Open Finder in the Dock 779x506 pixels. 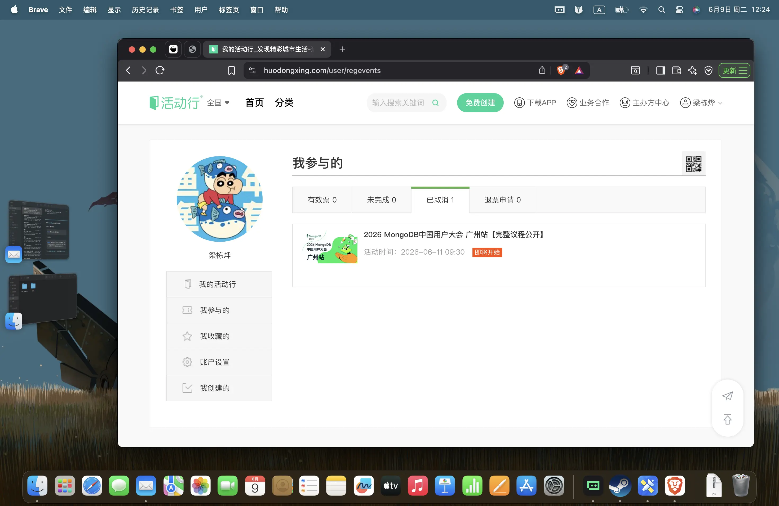(37, 485)
